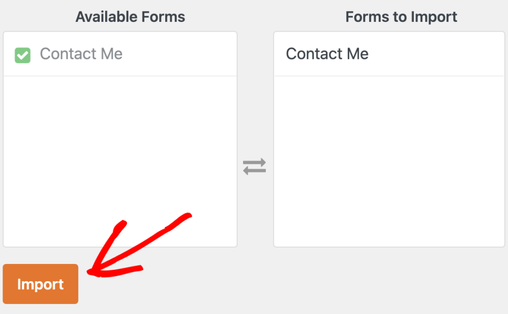The height and width of the screenshot is (314, 508).
Task: Select Contact Me in the Available Forms list
Action: (81, 54)
